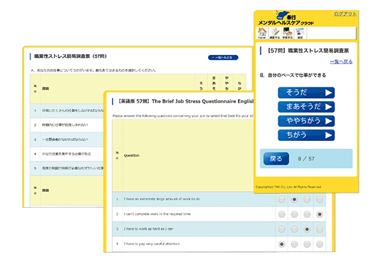Click Japanese window title '職業性ストレス簡易調査票（57問）'

[70, 56]
